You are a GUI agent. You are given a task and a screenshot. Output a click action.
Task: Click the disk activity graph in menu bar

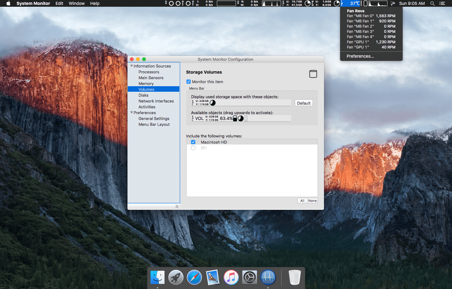point(271,3)
